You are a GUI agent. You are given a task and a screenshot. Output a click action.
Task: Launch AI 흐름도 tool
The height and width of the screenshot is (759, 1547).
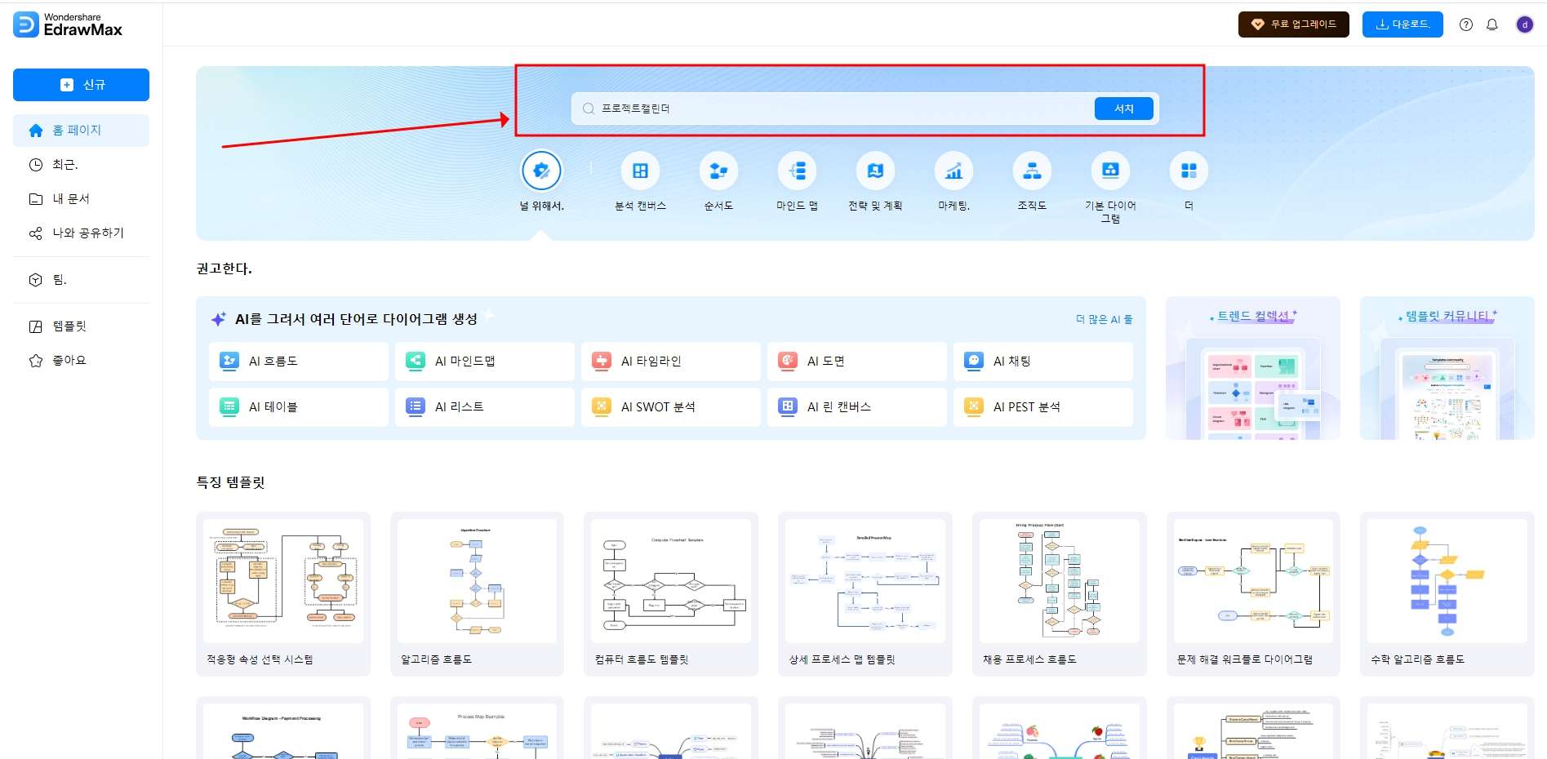[299, 361]
